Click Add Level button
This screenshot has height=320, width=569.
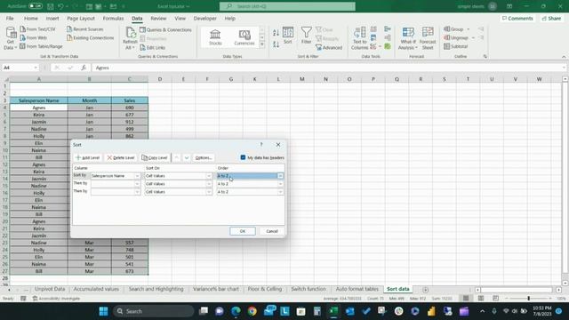tap(88, 158)
